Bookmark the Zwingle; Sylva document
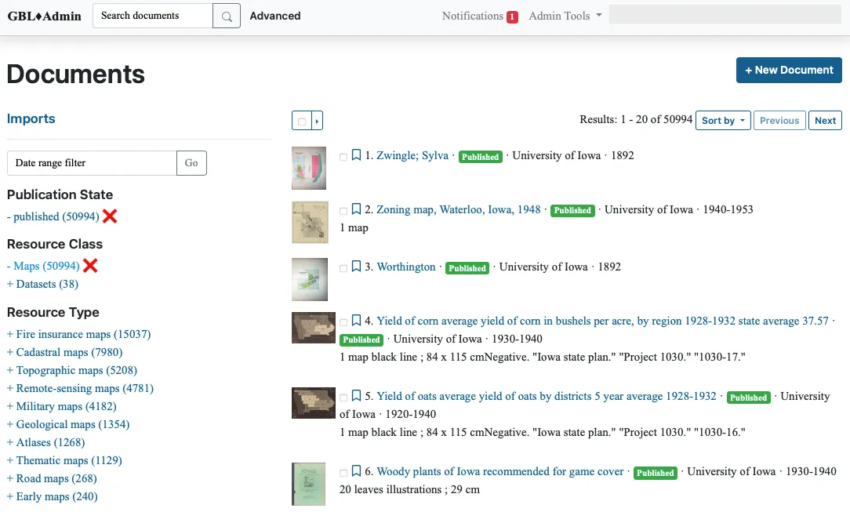The width and height of the screenshot is (850, 512). pyautogui.click(x=356, y=155)
